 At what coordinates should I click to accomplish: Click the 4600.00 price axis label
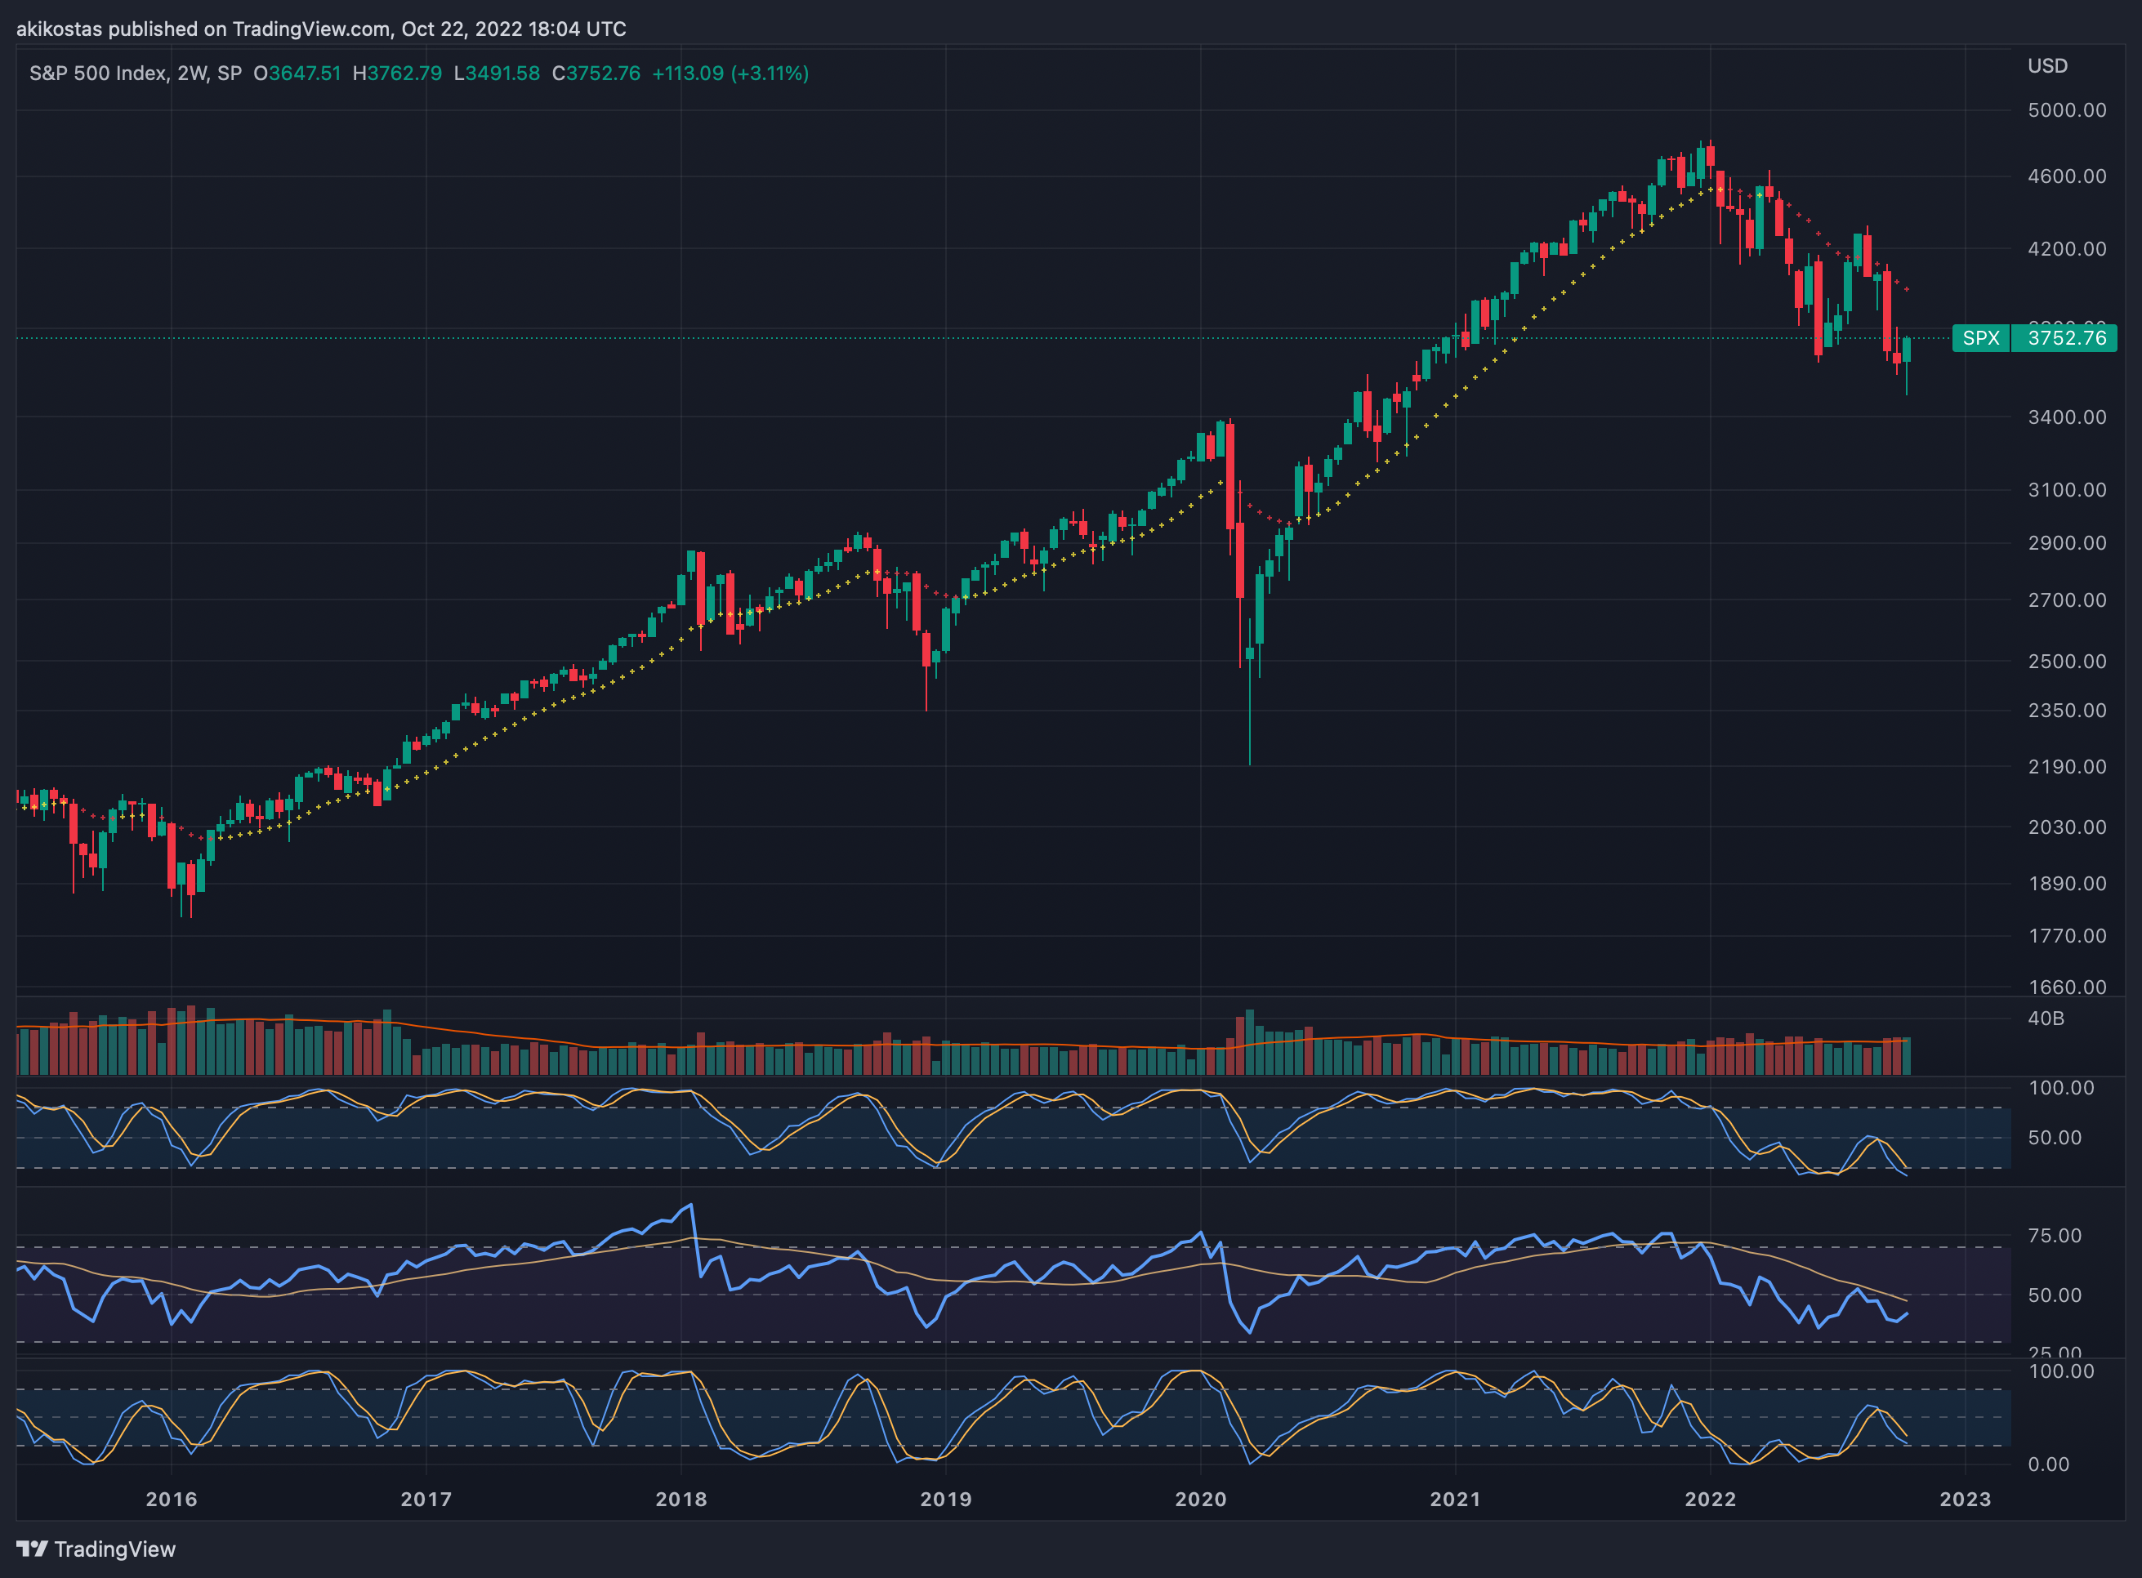2068,176
